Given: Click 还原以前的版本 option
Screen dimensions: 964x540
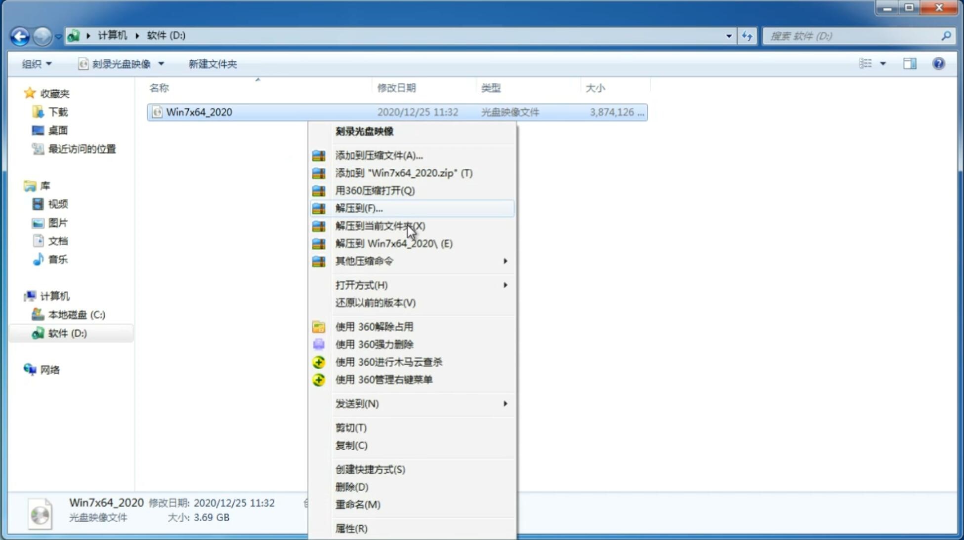Looking at the screenshot, I should pos(376,303).
